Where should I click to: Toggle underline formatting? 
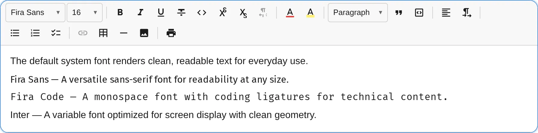[161, 13]
